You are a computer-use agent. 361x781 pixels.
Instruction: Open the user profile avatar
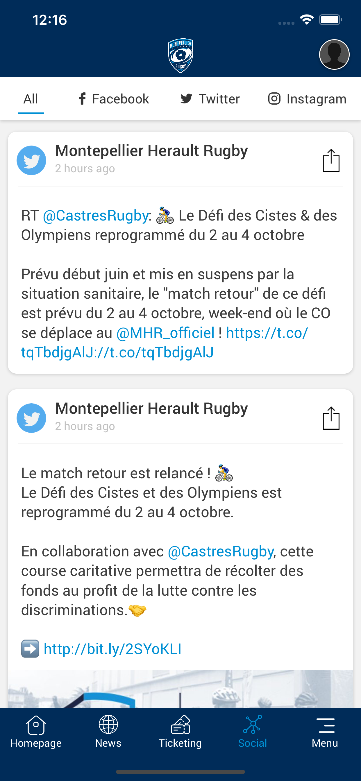pos(334,55)
